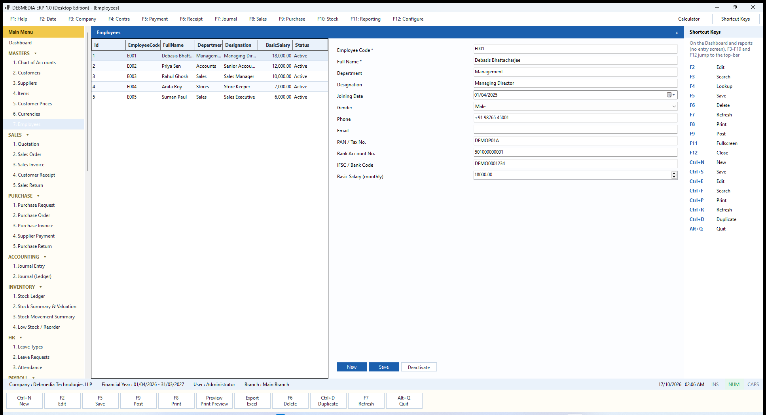Click the Ctrl+N New bottom toolbar button
The height and width of the screenshot is (415, 766).
click(24, 401)
